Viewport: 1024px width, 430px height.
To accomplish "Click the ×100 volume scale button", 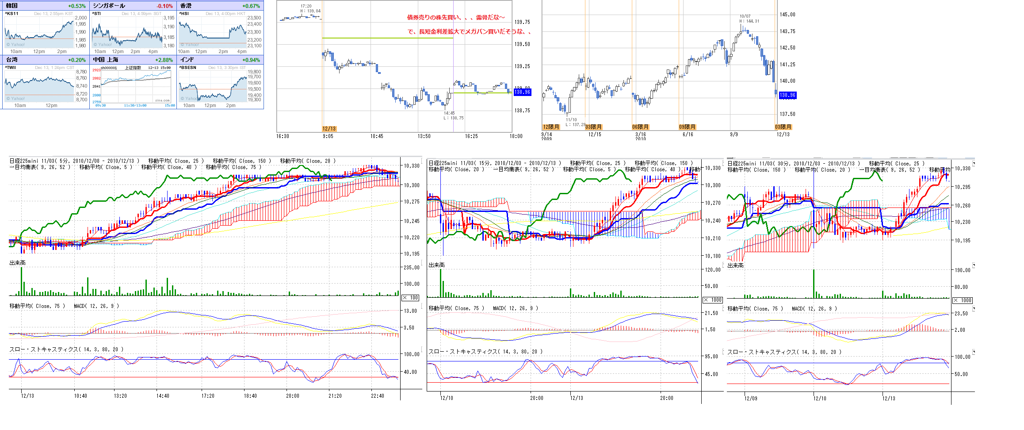I will point(411,298).
